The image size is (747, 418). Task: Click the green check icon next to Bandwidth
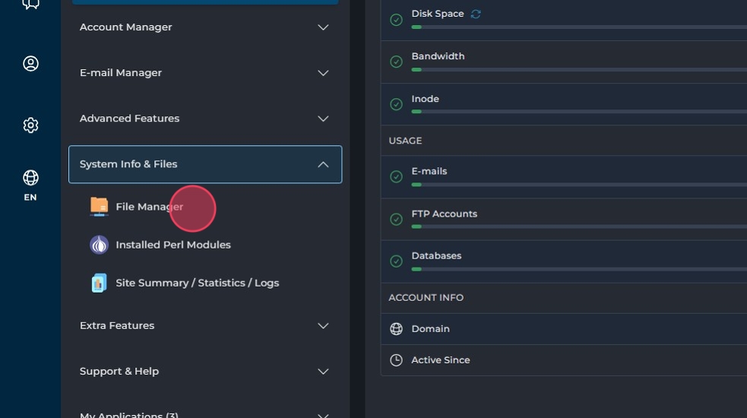(396, 62)
